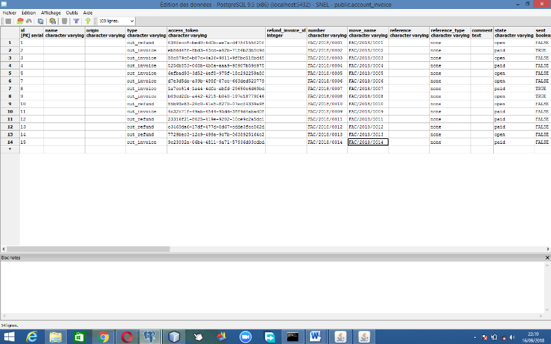
Task: Select the origin column header
Action: coord(105,33)
